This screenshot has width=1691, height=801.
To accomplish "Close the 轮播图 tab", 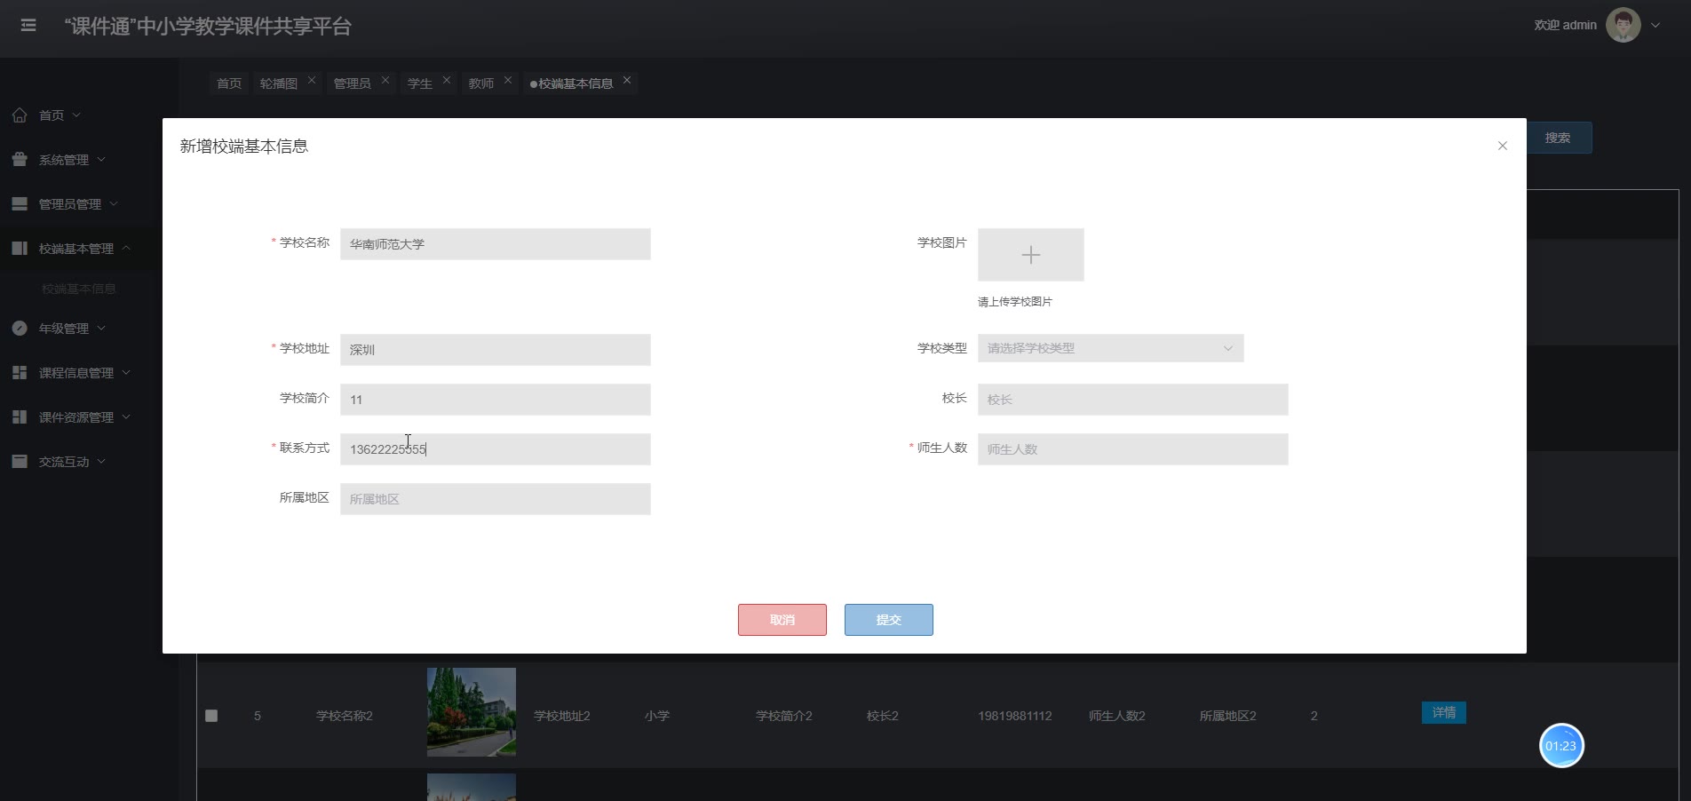I will coord(312,80).
